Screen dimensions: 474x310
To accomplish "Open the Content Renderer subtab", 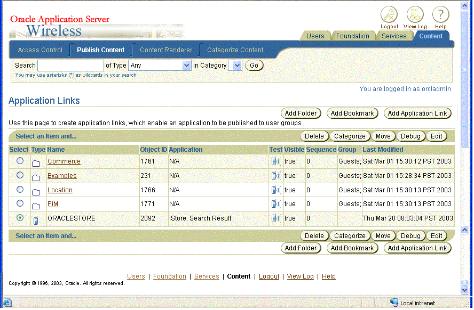I will (166, 50).
